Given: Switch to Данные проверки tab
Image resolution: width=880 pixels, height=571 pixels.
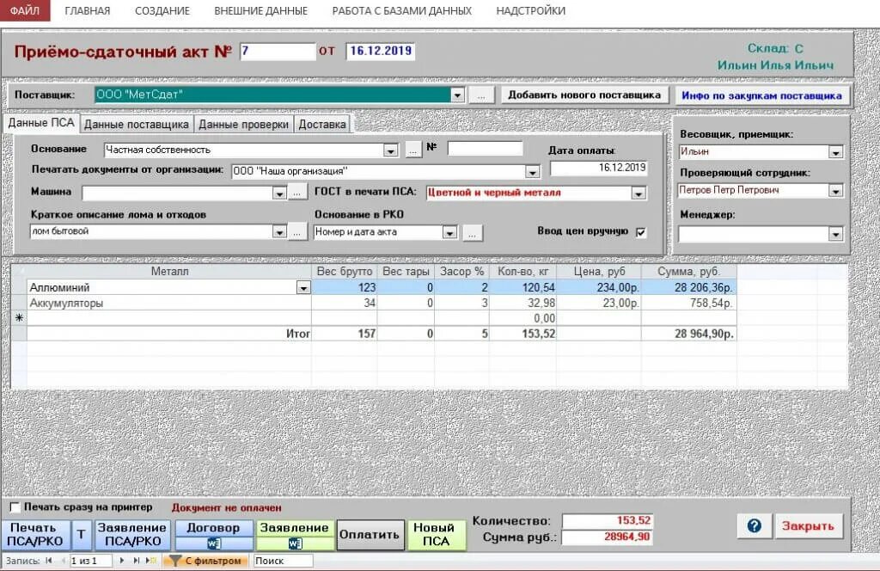Looking at the screenshot, I should [x=243, y=124].
